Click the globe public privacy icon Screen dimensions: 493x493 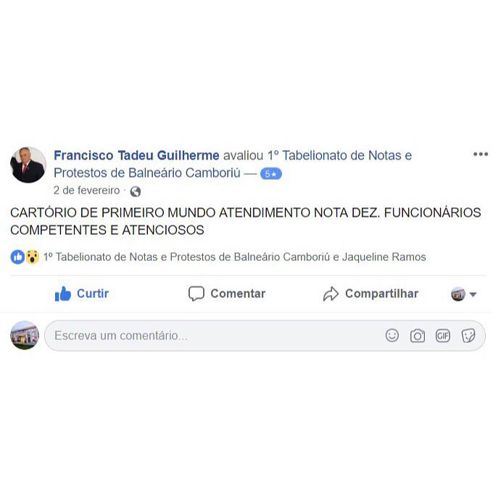[135, 191]
